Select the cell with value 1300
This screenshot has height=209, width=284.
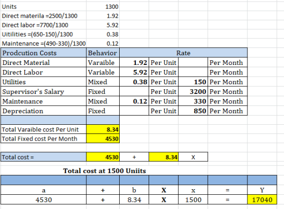point(103,7)
